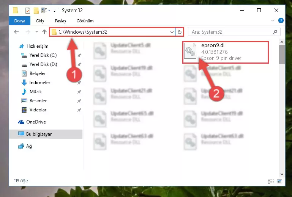
Task: Open Yerel Disk (D:) in sidebar
Action: (x=43, y=64)
